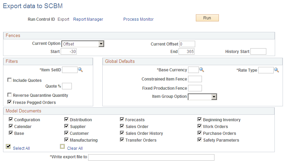Viewport: 288px width, 162px height.
Task: Click the Current Offset input field
Action: click(x=187, y=44)
